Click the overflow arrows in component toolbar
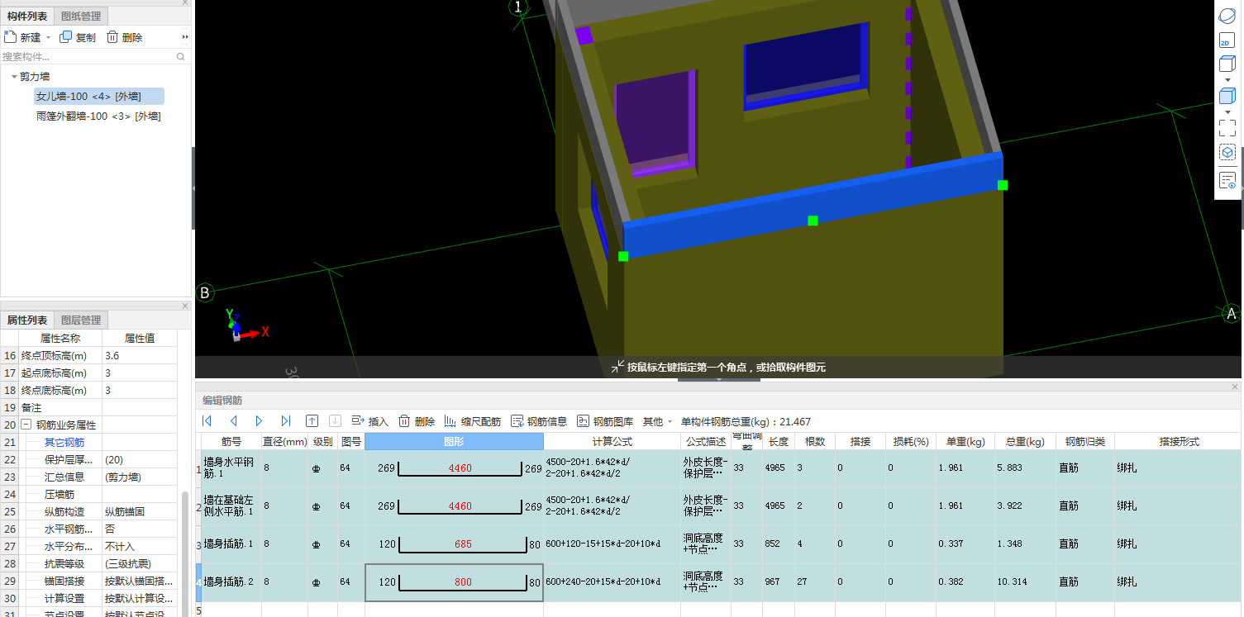The image size is (1244, 617). (x=185, y=37)
